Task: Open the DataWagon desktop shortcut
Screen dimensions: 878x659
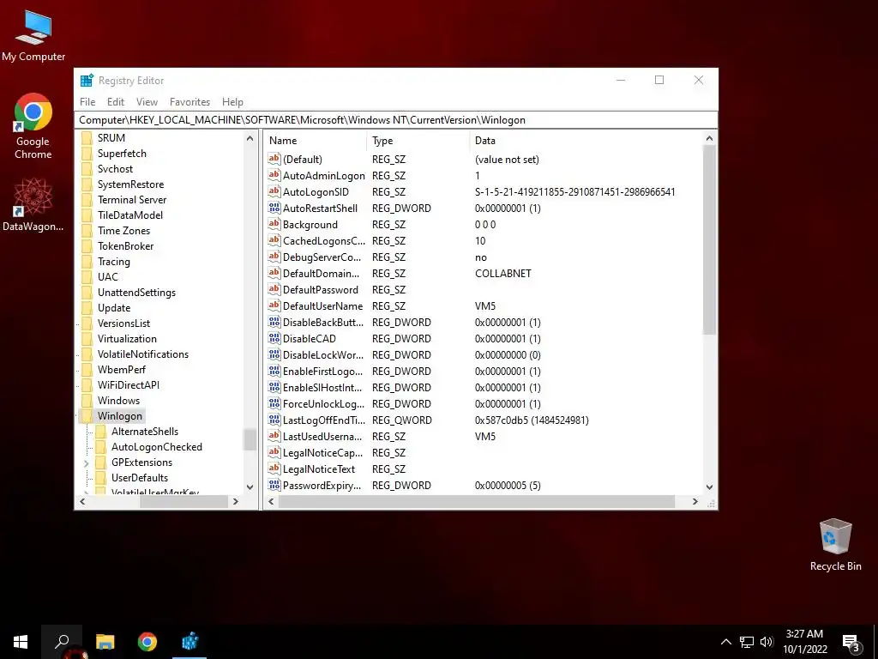Action: 33,204
